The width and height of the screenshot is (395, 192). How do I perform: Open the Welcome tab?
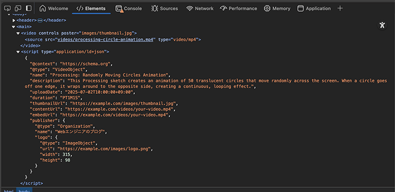pyautogui.click(x=54, y=9)
